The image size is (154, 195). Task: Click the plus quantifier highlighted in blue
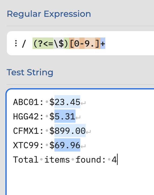point(103,43)
